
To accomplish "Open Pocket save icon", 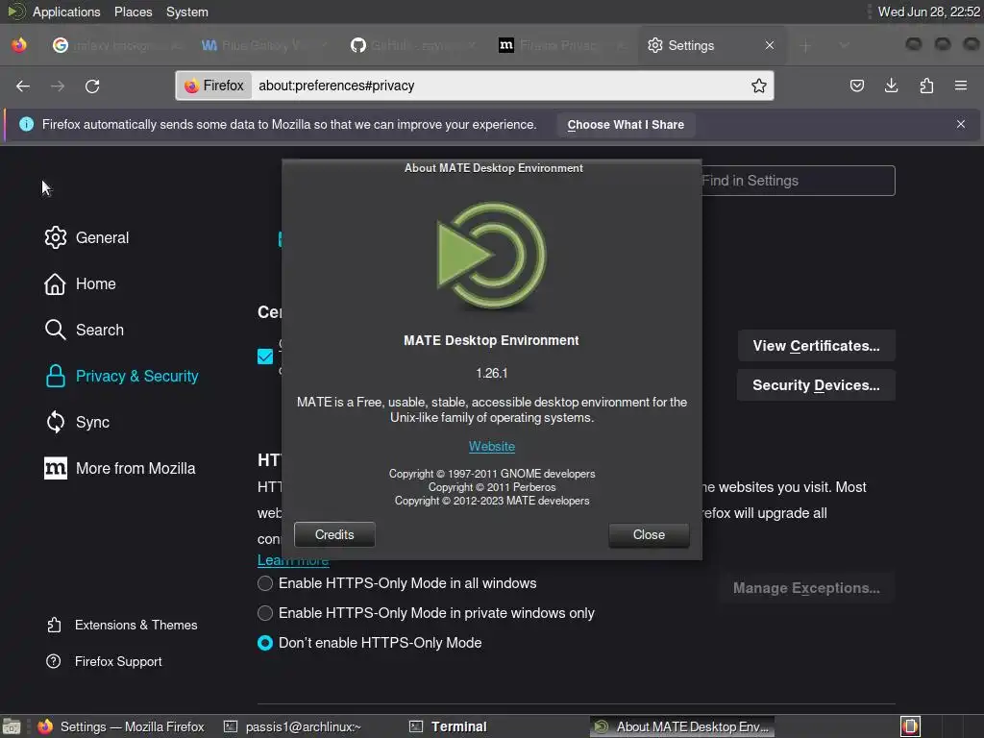I will pos(856,86).
